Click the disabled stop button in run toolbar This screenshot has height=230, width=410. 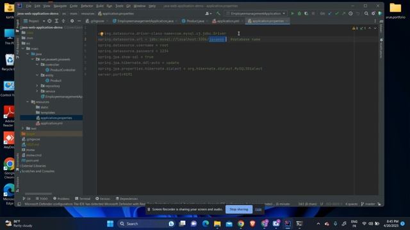[x=313, y=13]
